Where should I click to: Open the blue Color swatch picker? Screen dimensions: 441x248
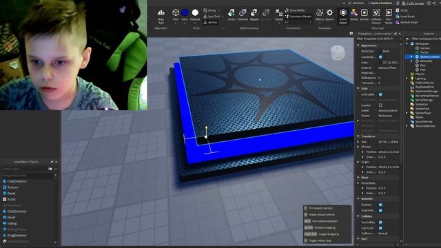point(185,12)
